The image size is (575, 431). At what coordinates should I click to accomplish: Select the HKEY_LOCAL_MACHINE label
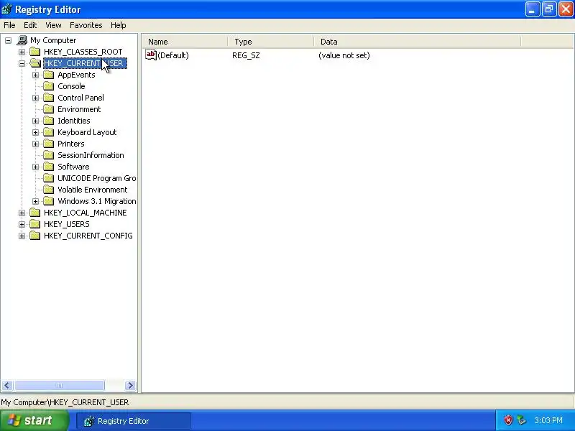point(85,213)
